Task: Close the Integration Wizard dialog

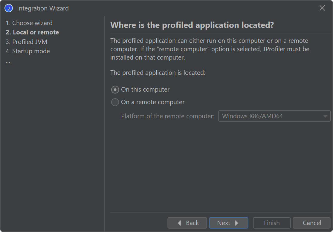Action: pyautogui.click(x=322, y=8)
